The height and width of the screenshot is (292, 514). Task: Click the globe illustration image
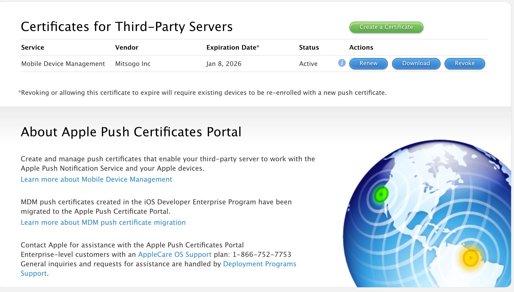pyautogui.click(x=427, y=213)
